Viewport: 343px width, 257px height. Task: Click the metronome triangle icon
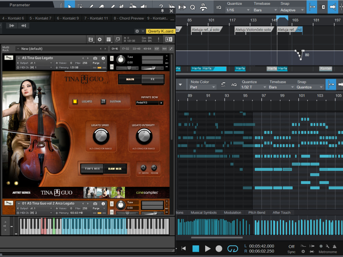(x=334, y=246)
